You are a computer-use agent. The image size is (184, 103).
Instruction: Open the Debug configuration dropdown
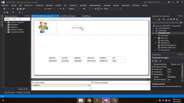[80, 9]
